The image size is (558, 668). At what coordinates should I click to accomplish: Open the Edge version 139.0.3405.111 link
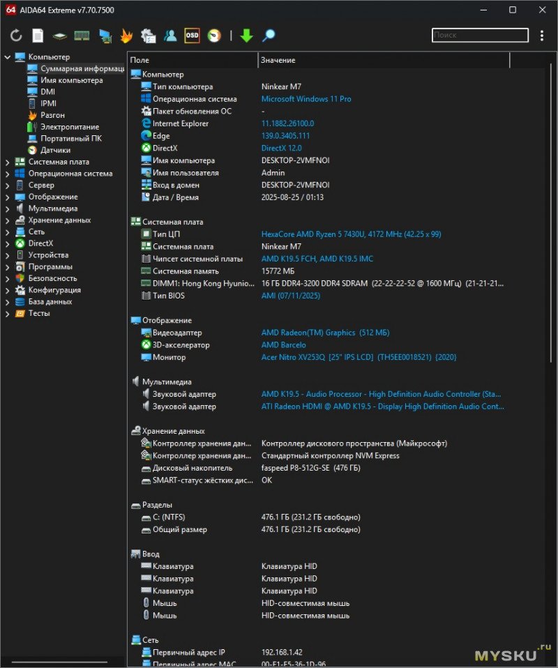[x=285, y=135]
